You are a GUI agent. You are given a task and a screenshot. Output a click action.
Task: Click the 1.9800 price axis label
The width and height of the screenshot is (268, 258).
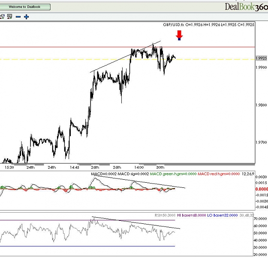tap(261, 105)
